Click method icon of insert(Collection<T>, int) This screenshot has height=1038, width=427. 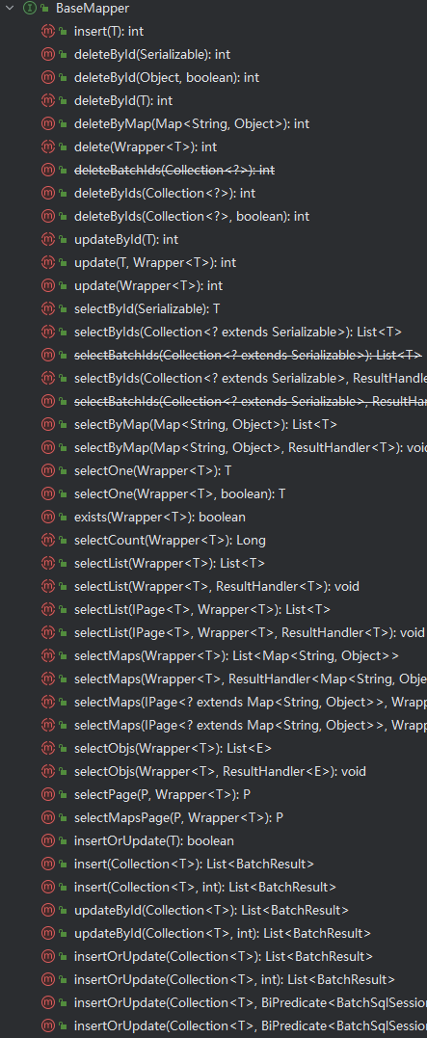(x=47, y=887)
